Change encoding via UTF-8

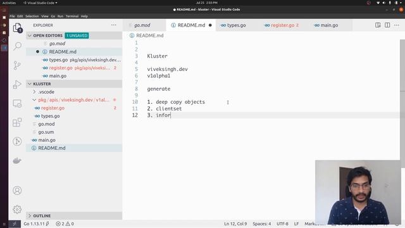tap(282, 224)
